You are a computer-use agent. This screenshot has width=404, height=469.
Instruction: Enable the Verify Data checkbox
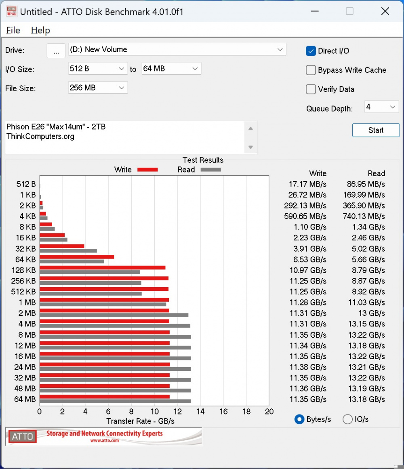pyautogui.click(x=311, y=89)
